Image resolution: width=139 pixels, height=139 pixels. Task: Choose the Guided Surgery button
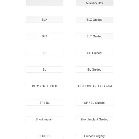(x=94, y=136)
